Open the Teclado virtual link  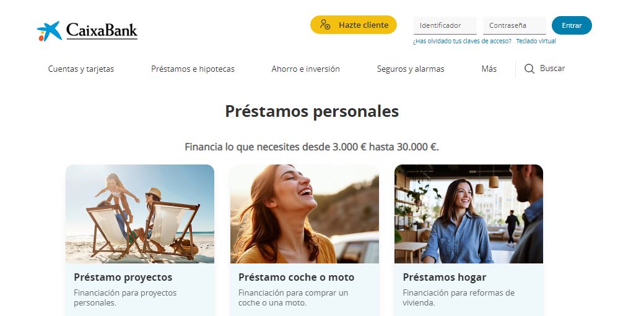[536, 41]
